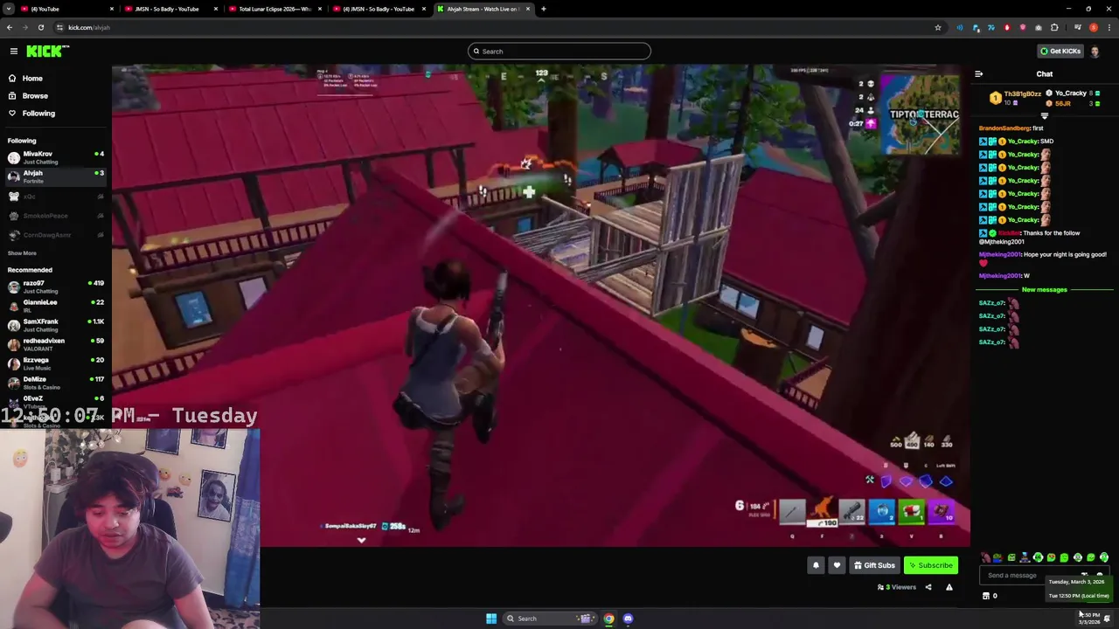
Task: Open Alvjah followed channel
Action: pos(54,176)
